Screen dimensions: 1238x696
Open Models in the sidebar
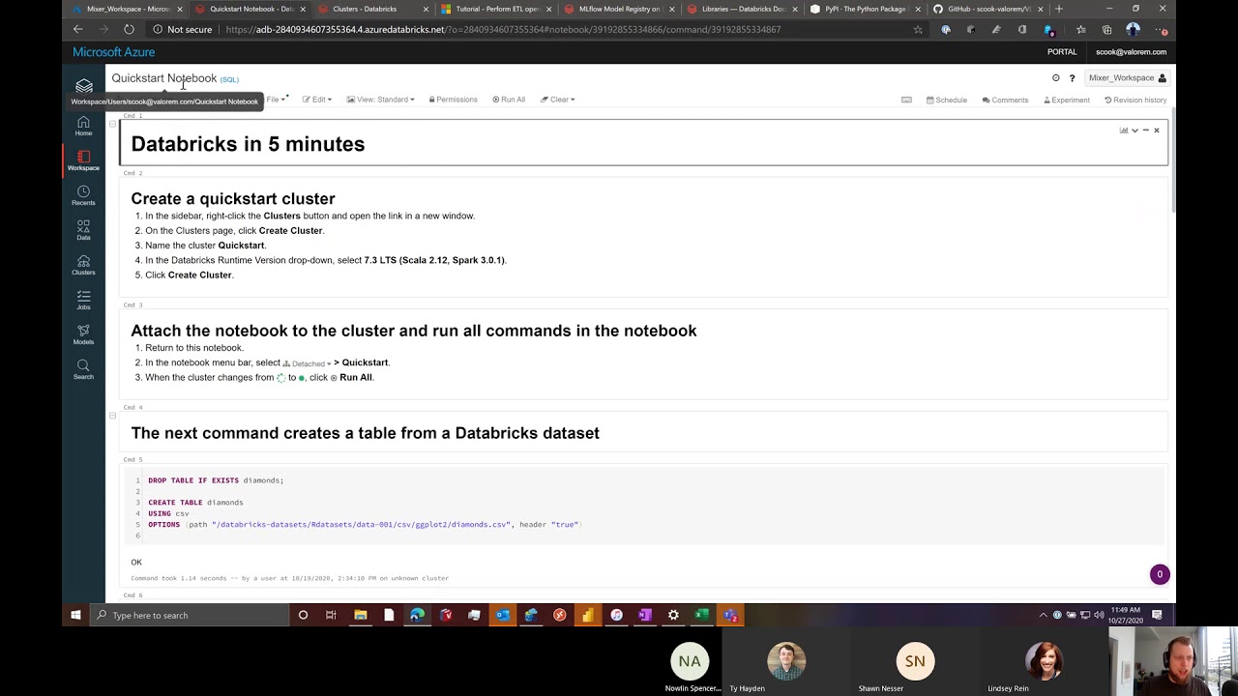point(83,334)
